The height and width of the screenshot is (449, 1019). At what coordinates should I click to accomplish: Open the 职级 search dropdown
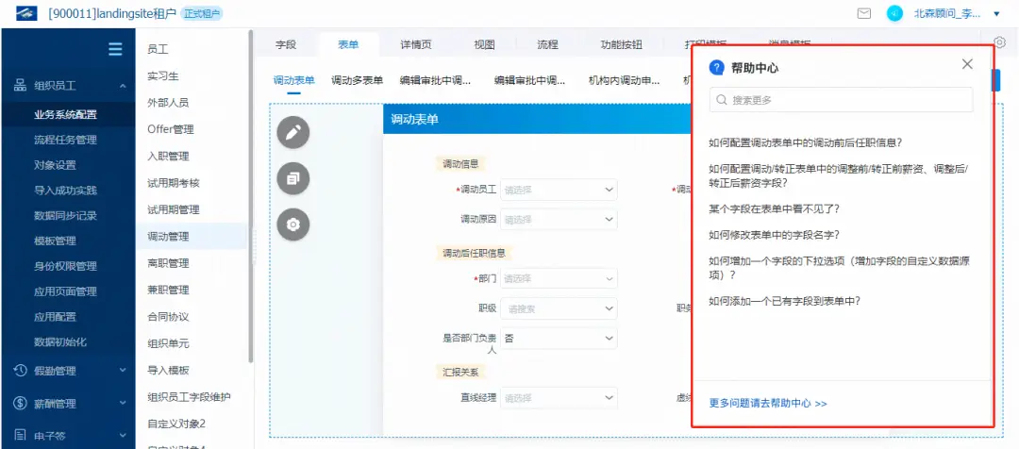tap(559, 308)
